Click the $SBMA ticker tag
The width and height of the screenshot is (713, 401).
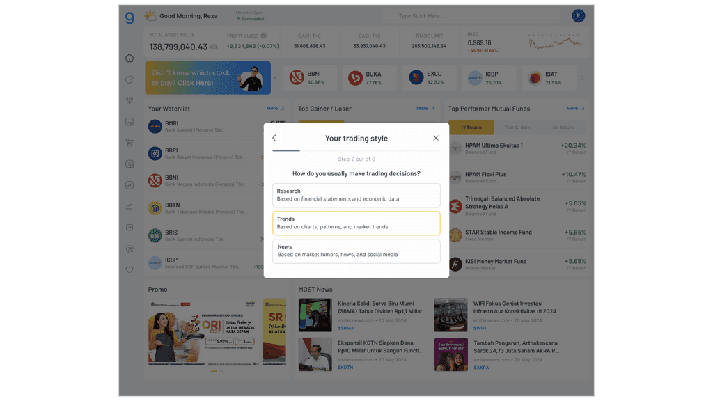(345, 328)
